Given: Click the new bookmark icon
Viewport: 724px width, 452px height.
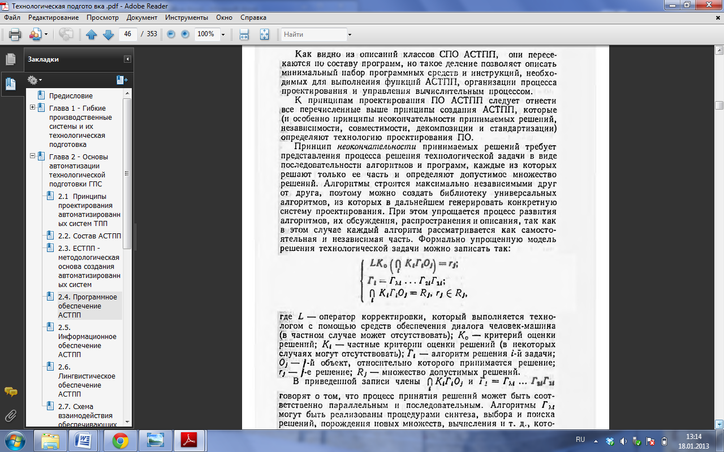Looking at the screenshot, I should [x=122, y=80].
